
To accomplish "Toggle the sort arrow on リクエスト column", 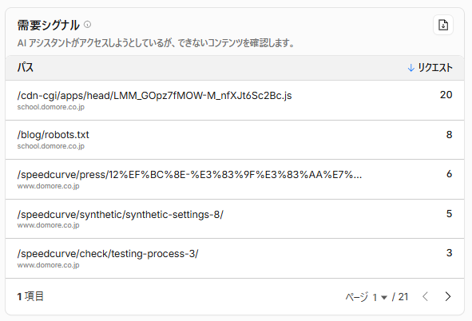I will pos(411,68).
